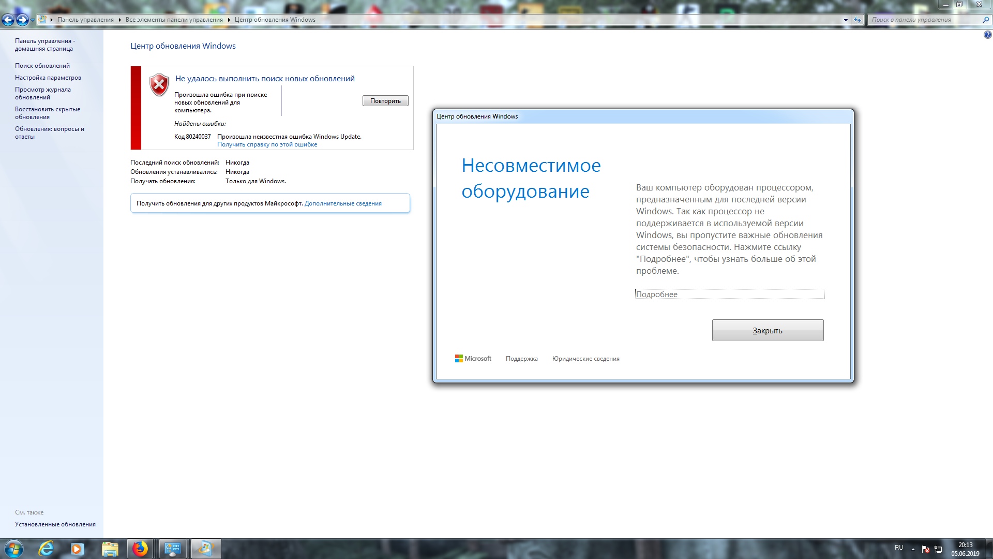Click 'Не удалось выполнить поиск новых обновлений' heading
The image size is (993, 559).
click(x=265, y=79)
